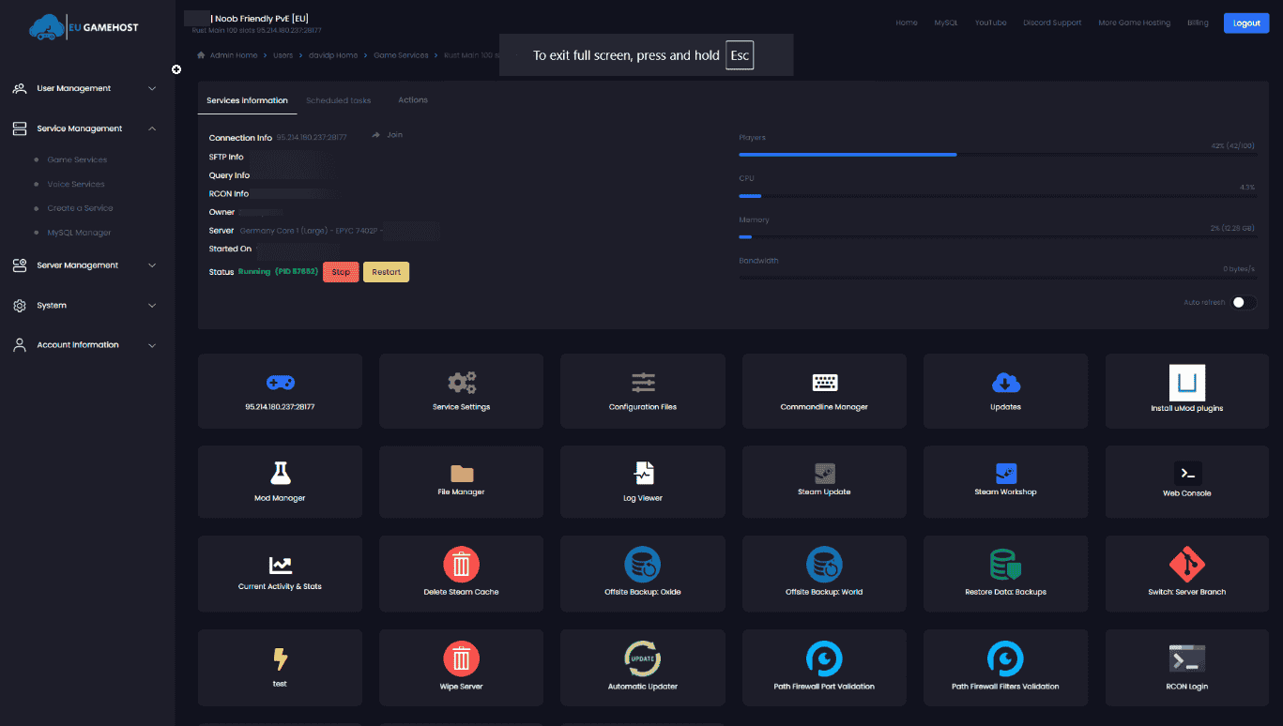Open Mod Manager flask icon
This screenshot has width=1283, height=726.
(x=280, y=473)
